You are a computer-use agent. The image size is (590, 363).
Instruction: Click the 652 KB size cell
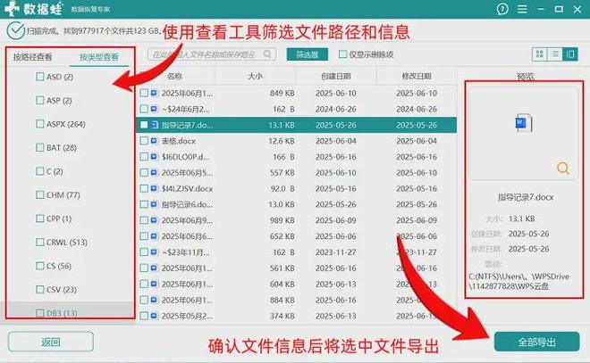282,236
